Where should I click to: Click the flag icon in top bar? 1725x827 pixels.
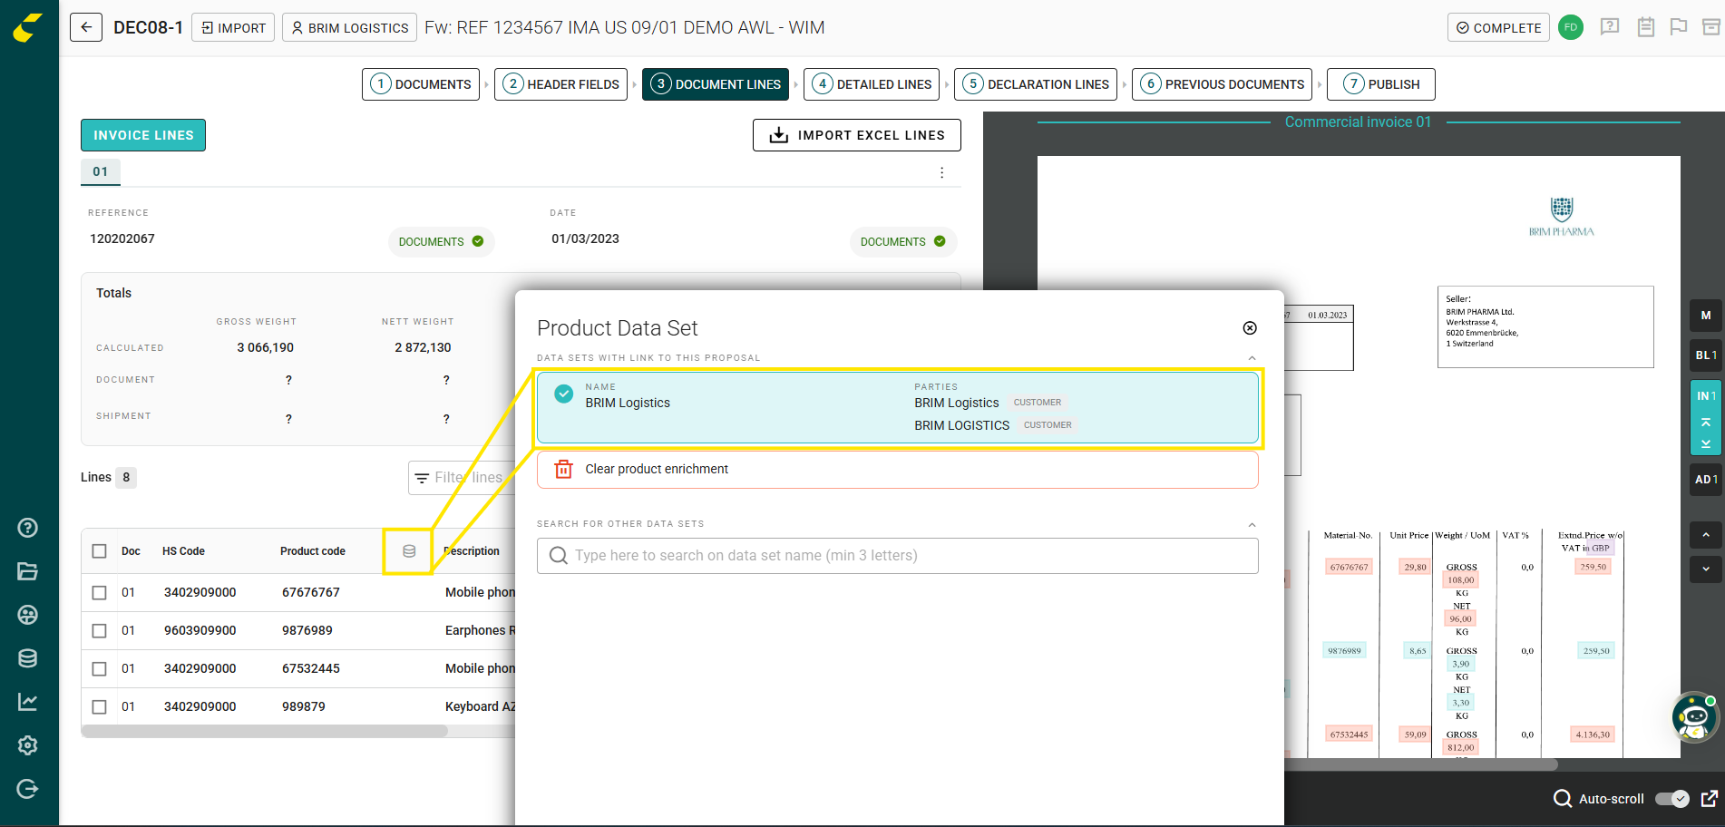pos(1678,27)
